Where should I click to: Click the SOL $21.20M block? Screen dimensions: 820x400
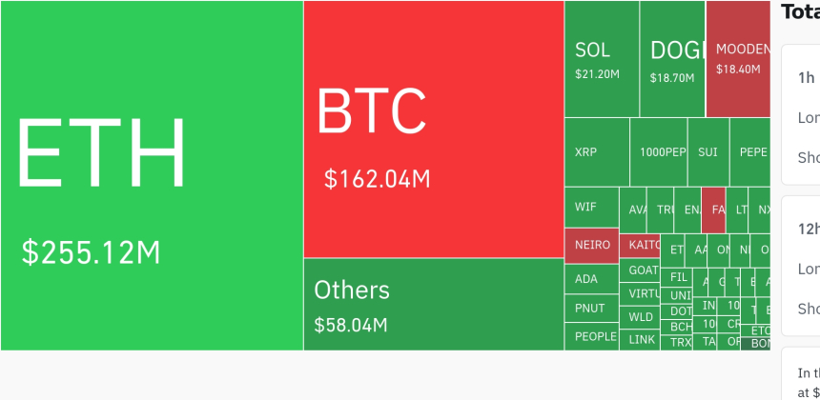[x=602, y=59]
